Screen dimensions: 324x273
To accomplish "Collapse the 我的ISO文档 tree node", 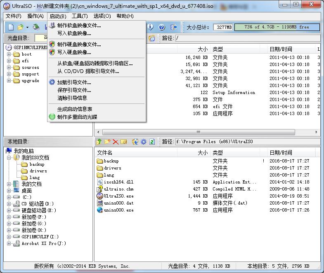I will [9, 158].
